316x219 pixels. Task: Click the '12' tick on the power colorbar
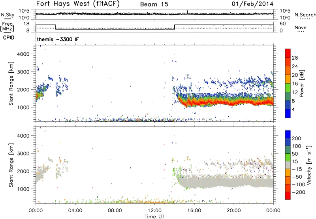point(295,93)
